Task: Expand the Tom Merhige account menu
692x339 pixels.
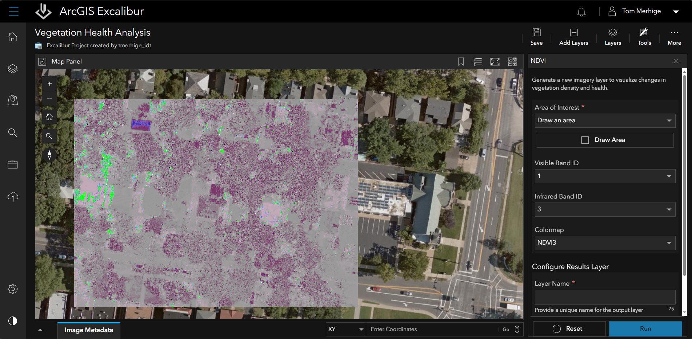Action: (676, 12)
